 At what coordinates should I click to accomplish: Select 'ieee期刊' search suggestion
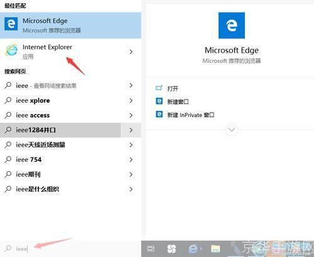point(60,174)
